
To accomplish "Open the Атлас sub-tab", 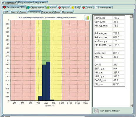I will pos(57,12).
